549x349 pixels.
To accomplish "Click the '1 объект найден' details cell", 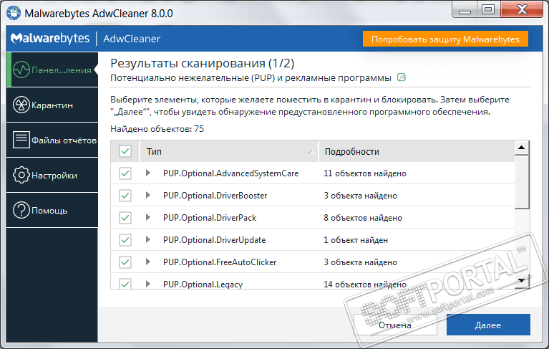I will pyautogui.click(x=356, y=240).
